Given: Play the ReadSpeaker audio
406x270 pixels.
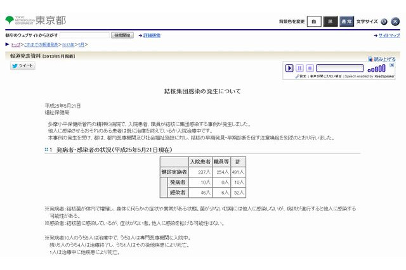Looking at the screenshot, I should [x=289, y=68].
